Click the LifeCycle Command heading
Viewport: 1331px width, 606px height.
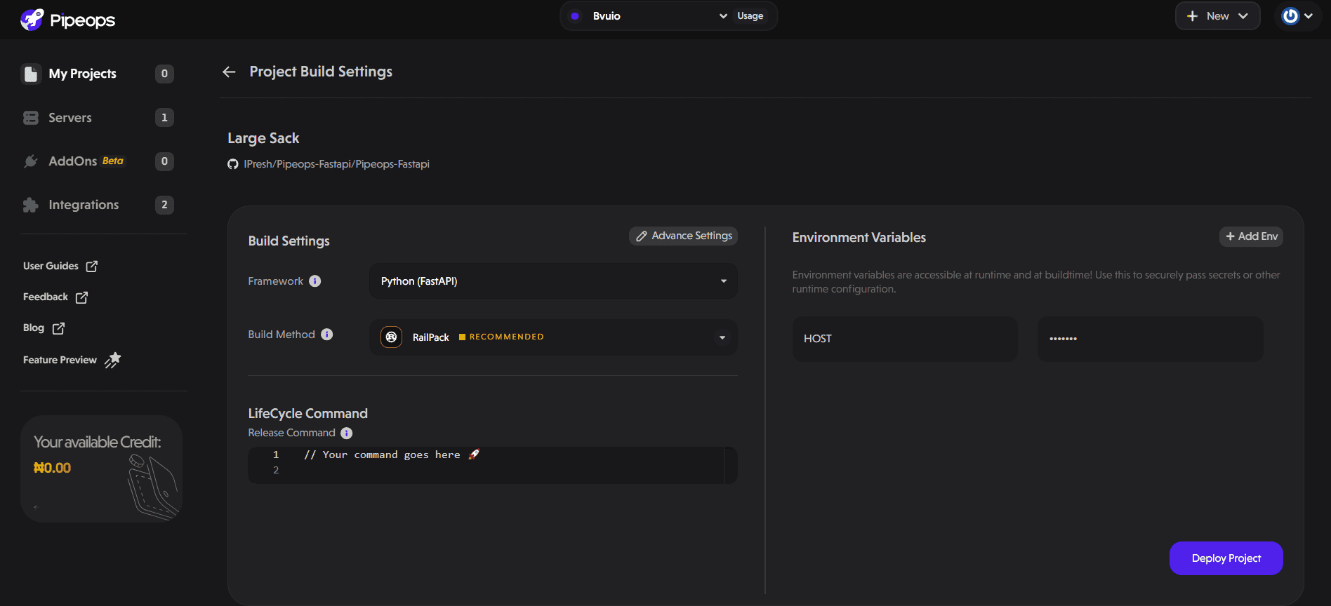(307, 414)
